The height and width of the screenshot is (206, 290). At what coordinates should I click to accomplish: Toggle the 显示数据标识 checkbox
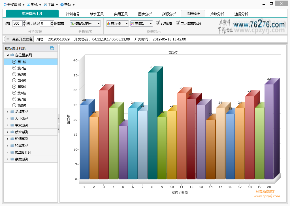[x=178, y=23]
